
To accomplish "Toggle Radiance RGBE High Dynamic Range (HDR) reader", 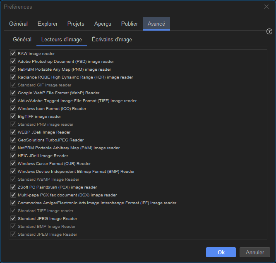I will 13,77.
